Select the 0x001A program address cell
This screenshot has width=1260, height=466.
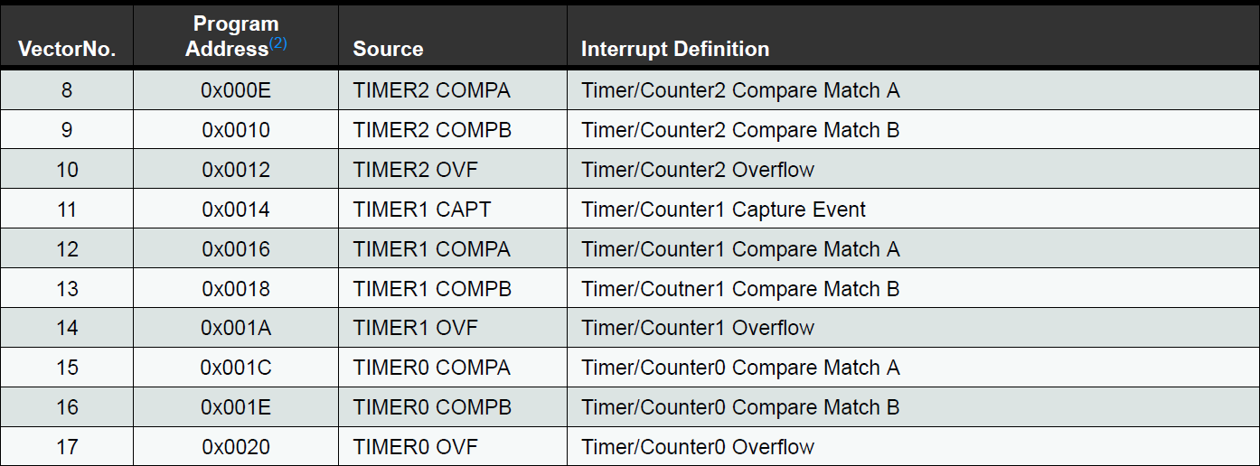click(x=236, y=328)
